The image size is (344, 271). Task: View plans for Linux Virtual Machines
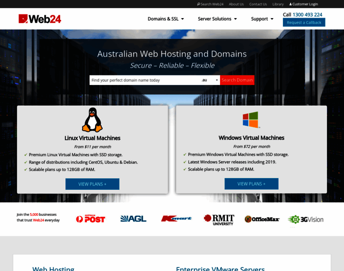(92, 184)
